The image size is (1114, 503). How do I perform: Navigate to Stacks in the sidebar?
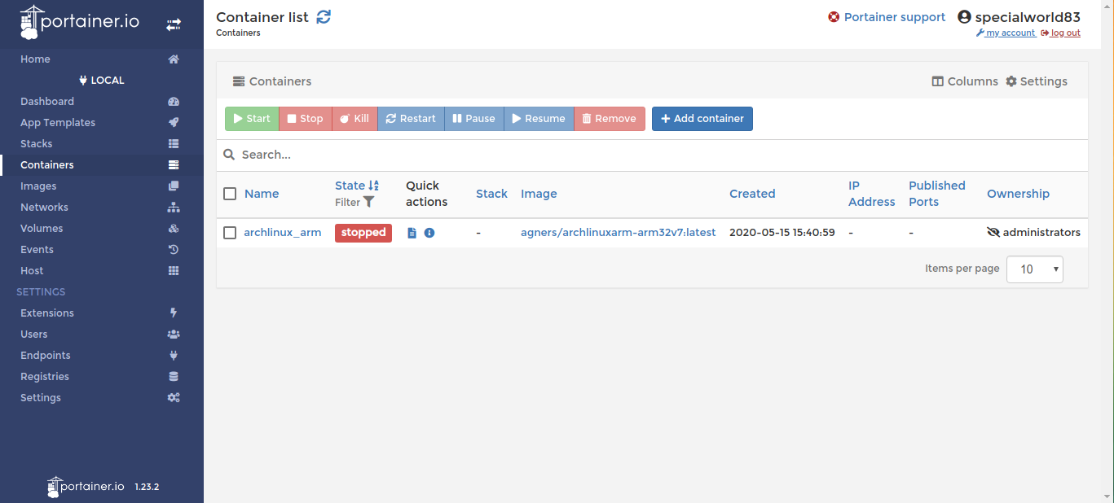tap(37, 144)
